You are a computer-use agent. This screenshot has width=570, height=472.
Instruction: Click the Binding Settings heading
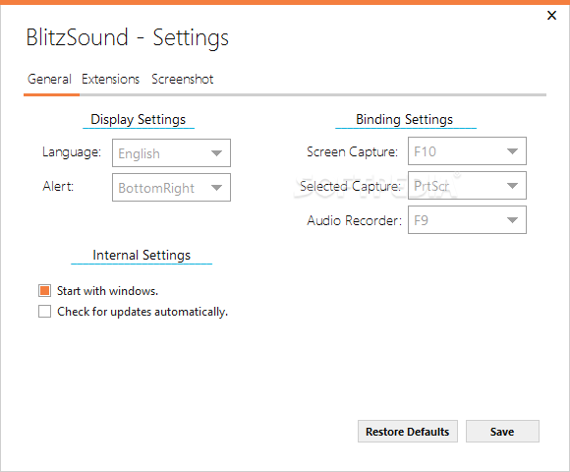[x=404, y=119]
